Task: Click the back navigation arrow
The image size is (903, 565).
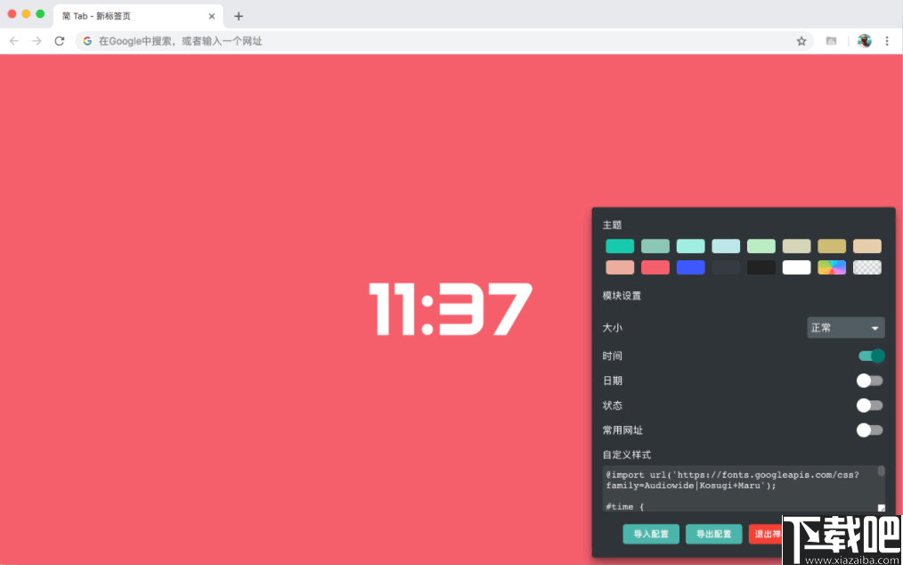Action: [x=13, y=40]
